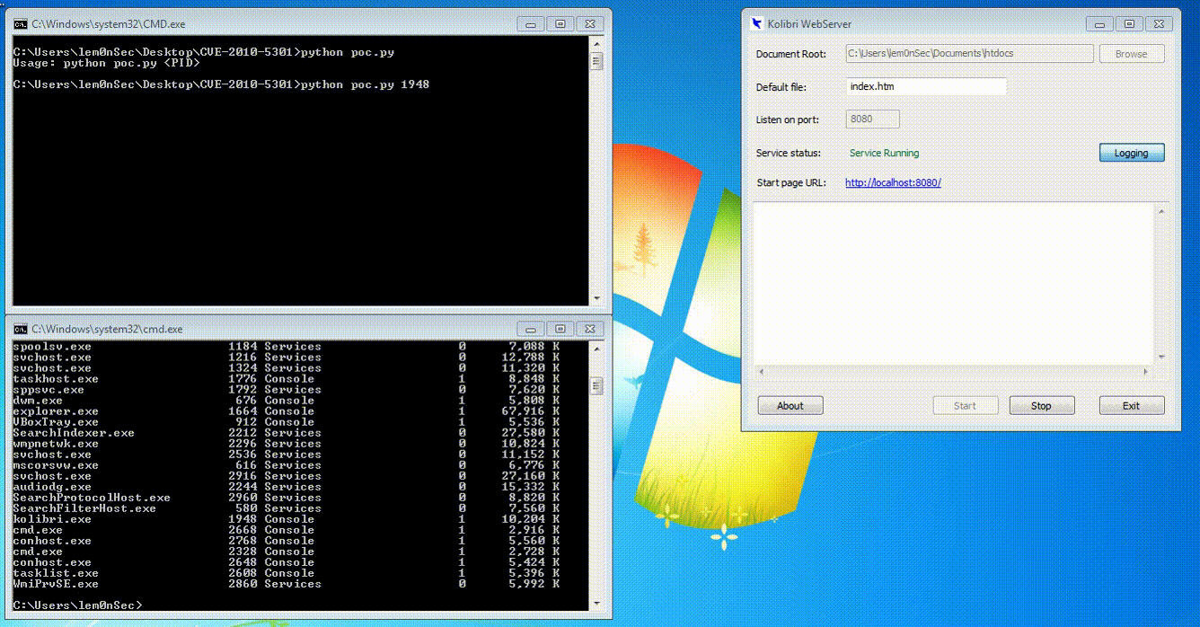Click the sppsvc.exe row in tasklist
Screen dimensions: 1200x627
pyautogui.click(x=287, y=390)
